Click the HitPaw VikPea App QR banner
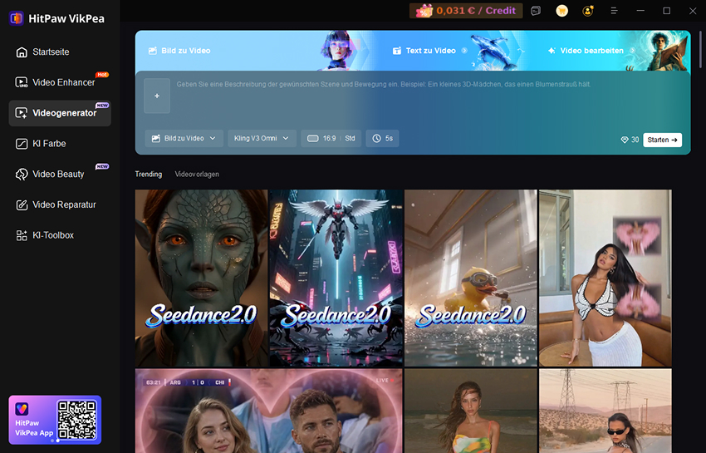 point(55,420)
